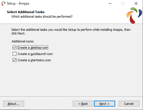Click the instruction paragraph about installing Ampps
This screenshot has width=143, height=110.
tap(71, 31)
